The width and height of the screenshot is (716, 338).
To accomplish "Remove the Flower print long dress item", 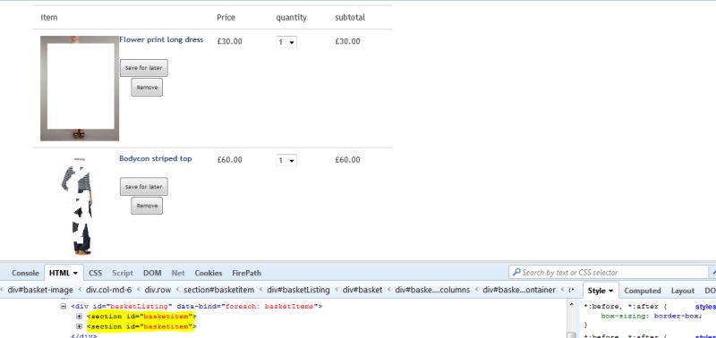I will 147,87.
